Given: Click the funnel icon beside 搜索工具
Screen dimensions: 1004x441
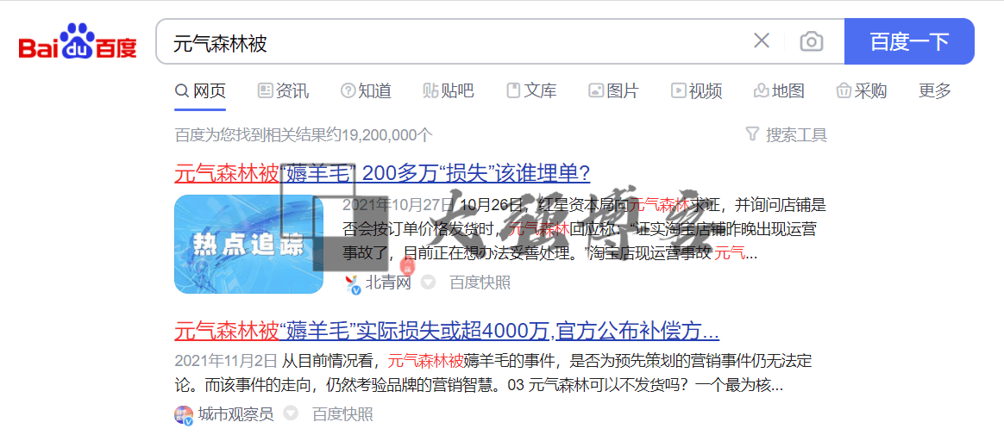Looking at the screenshot, I should click(x=752, y=134).
